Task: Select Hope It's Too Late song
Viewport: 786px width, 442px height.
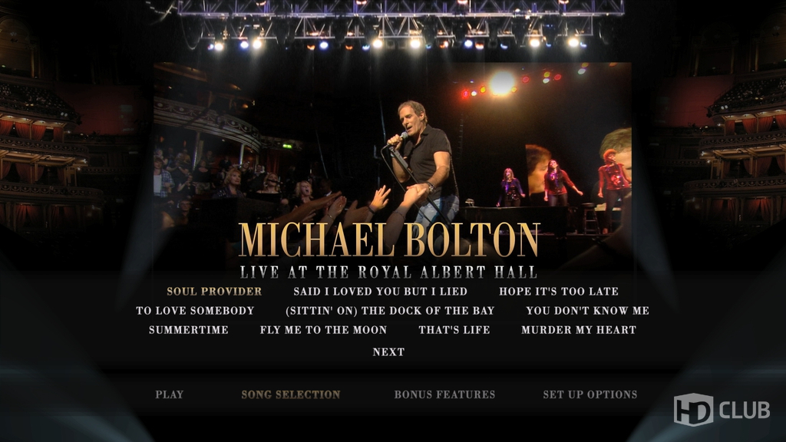Action: (559, 291)
